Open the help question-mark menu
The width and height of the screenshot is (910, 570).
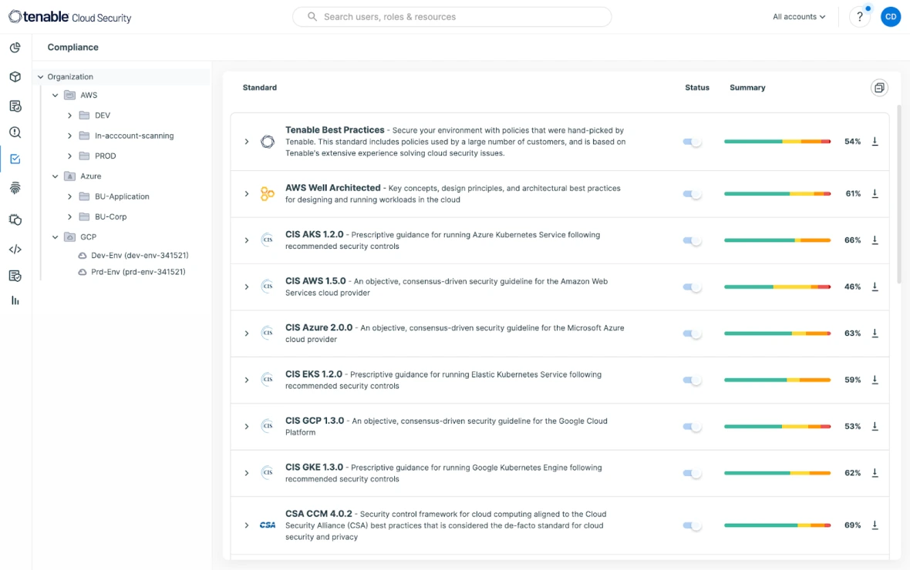point(859,16)
